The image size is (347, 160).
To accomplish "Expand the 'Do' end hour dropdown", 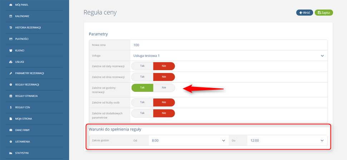I will point(286,141).
